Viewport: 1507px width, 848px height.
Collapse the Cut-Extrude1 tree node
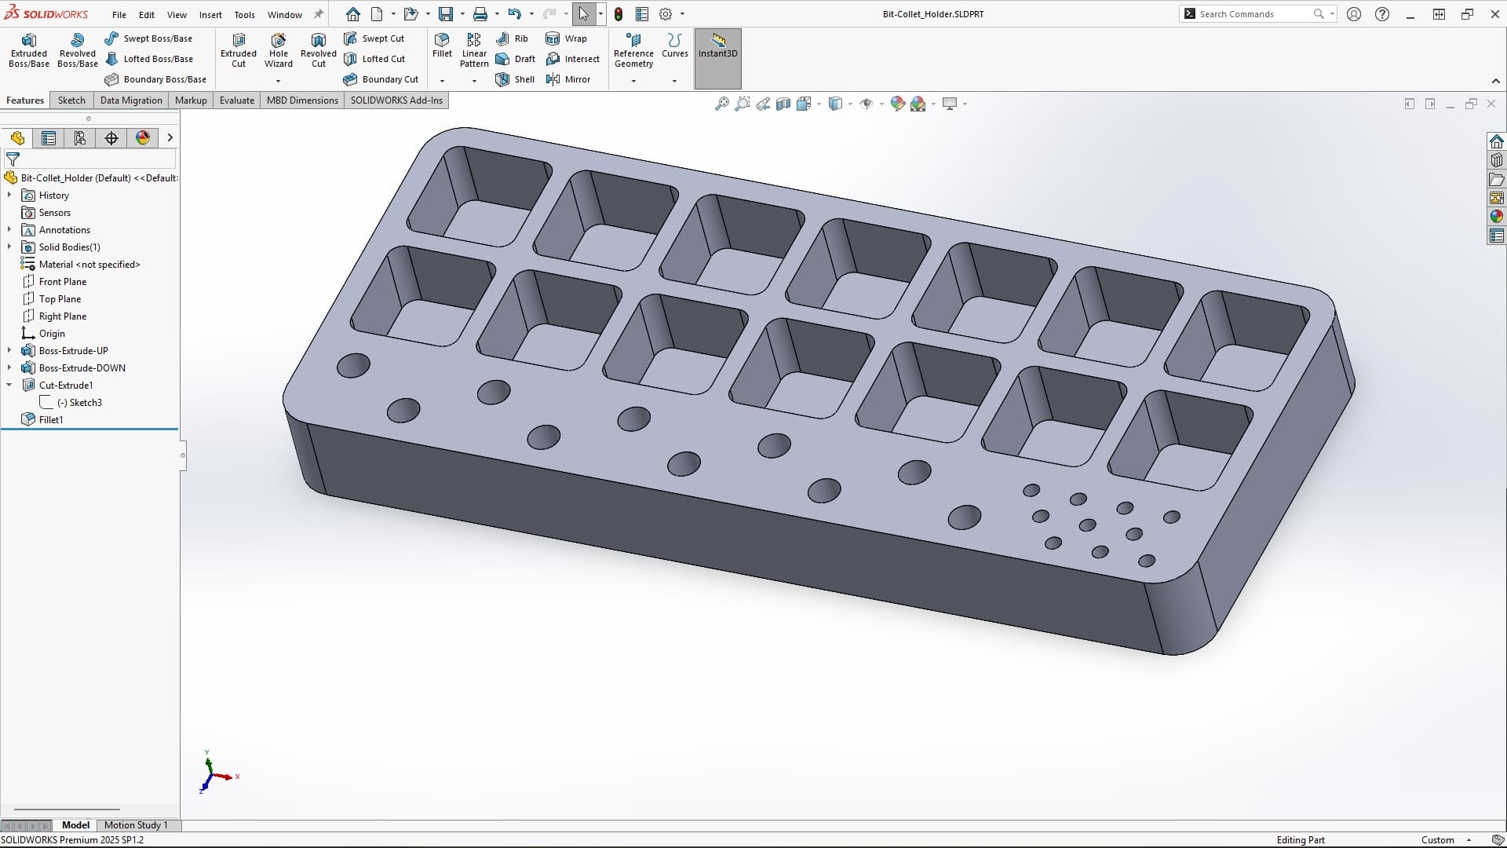[9, 386]
